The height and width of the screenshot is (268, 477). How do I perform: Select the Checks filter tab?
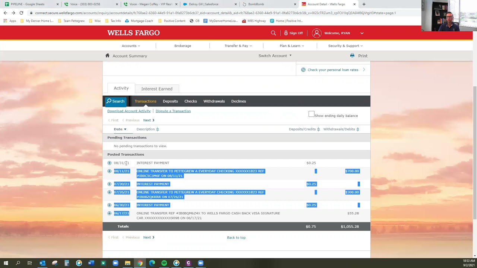[x=190, y=101]
